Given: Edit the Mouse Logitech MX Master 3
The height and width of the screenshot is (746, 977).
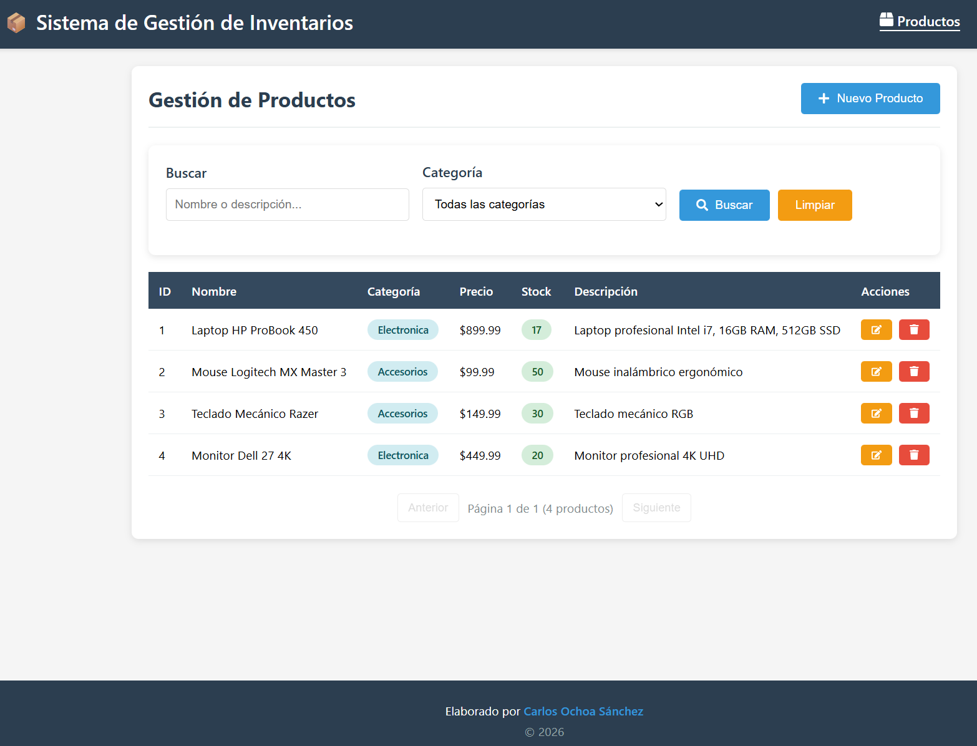Looking at the screenshot, I should coord(876,372).
